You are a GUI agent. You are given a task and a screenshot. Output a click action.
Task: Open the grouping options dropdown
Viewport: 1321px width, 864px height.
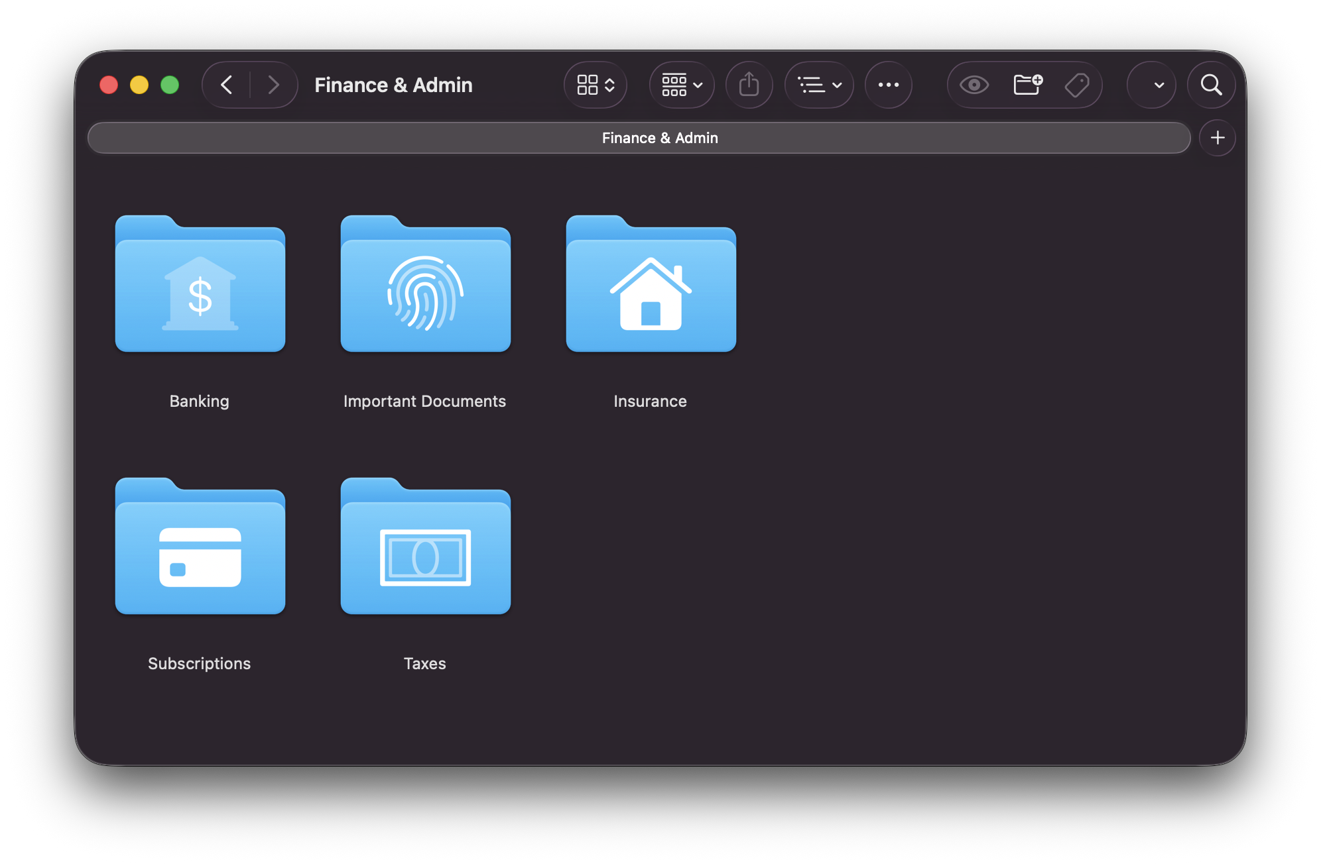681,85
